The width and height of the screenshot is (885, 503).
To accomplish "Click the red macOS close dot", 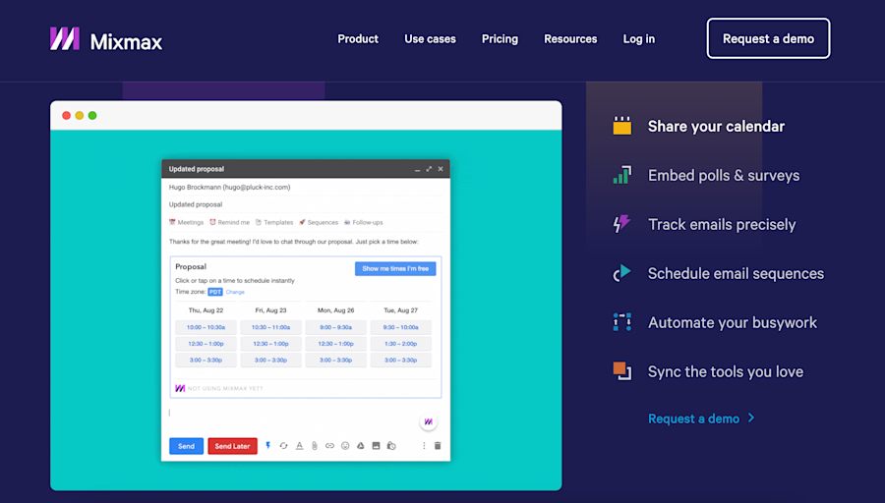I will pyautogui.click(x=66, y=116).
